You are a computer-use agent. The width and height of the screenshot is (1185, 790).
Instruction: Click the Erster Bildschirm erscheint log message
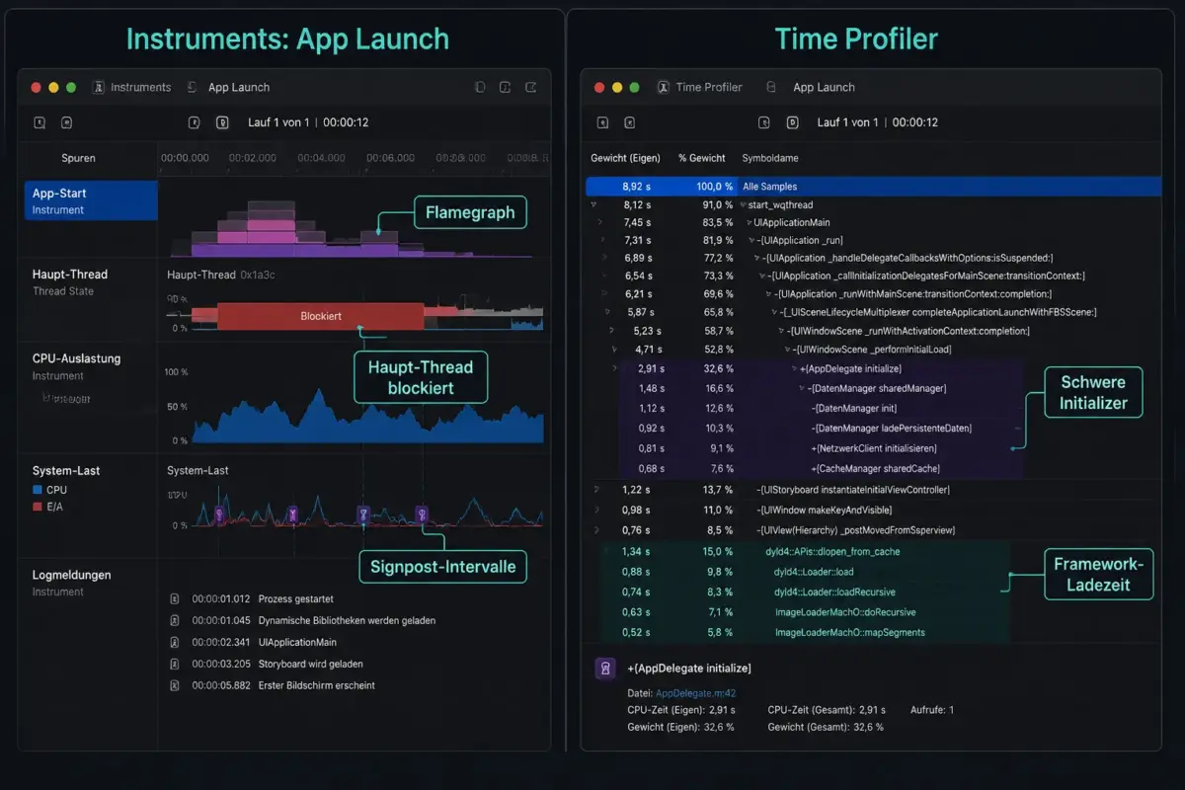(317, 685)
